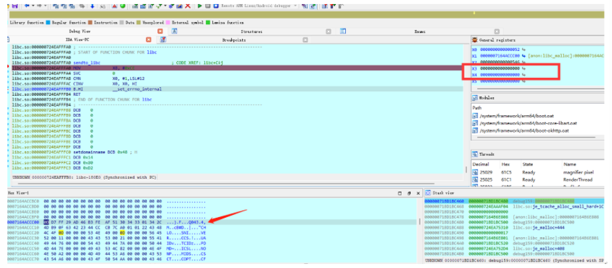
Task: Close the Debug View tab
Action: [160, 31]
